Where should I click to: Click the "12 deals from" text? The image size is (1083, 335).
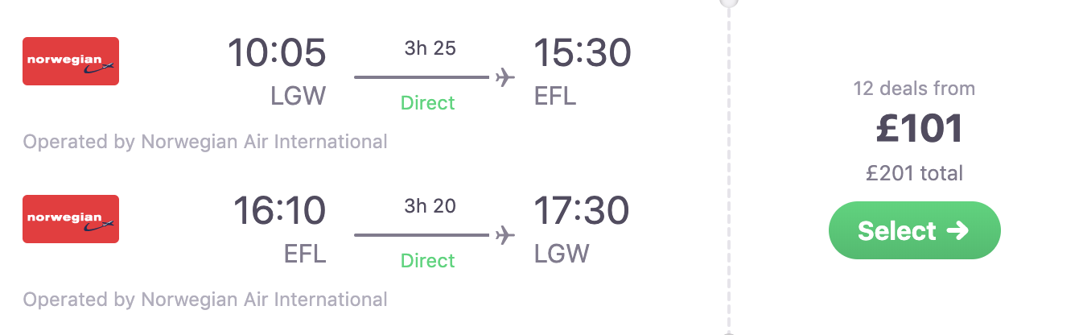(914, 89)
